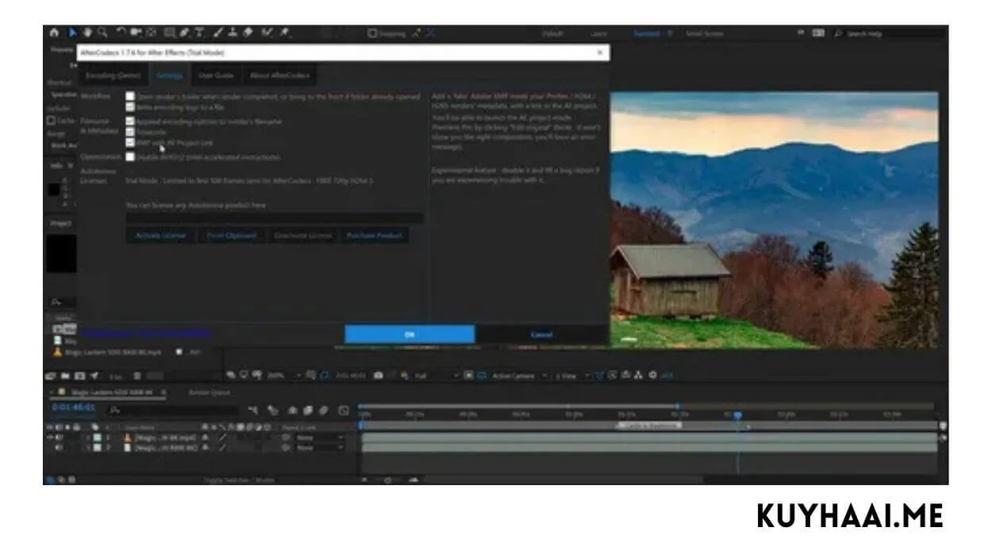Select the Small Screen workspace
Screen dimensions: 992x539
coord(704,34)
